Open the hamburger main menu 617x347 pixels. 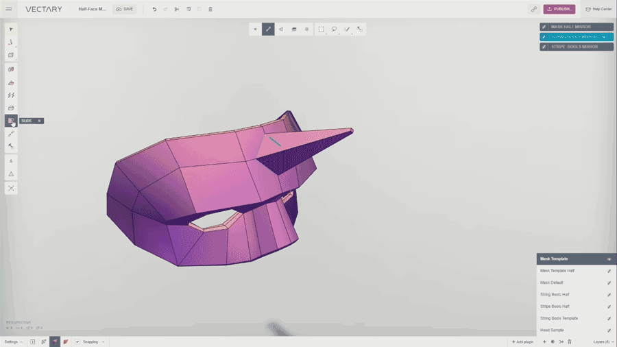9,10
